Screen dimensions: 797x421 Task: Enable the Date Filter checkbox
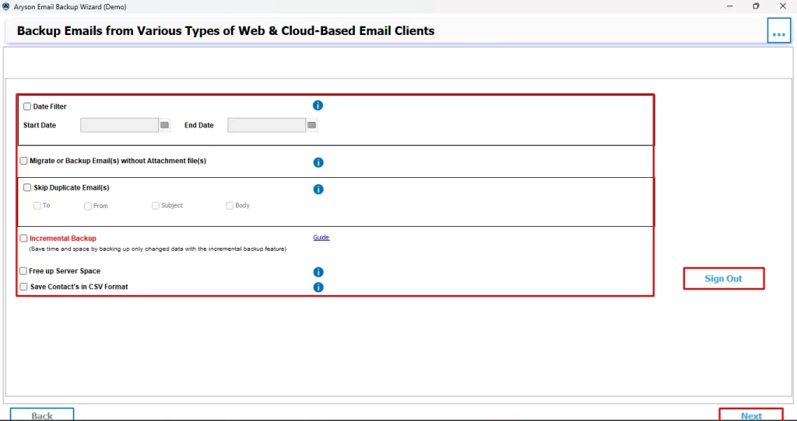tap(27, 106)
